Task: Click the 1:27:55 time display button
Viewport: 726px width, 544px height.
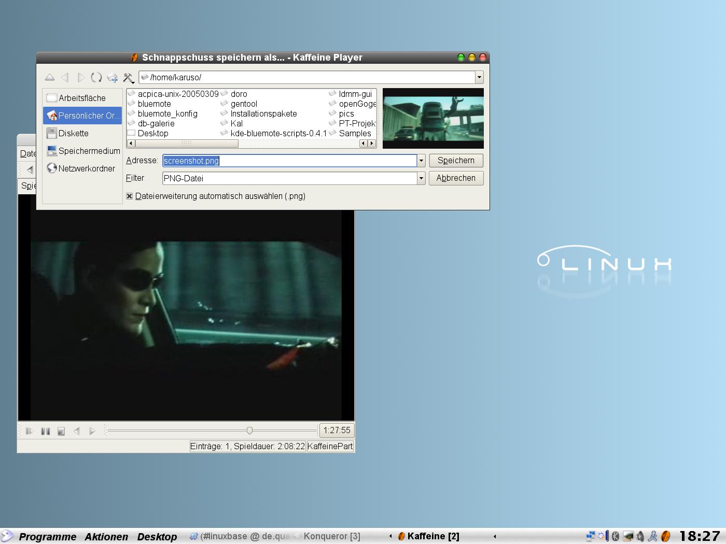Action: click(x=337, y=431)
